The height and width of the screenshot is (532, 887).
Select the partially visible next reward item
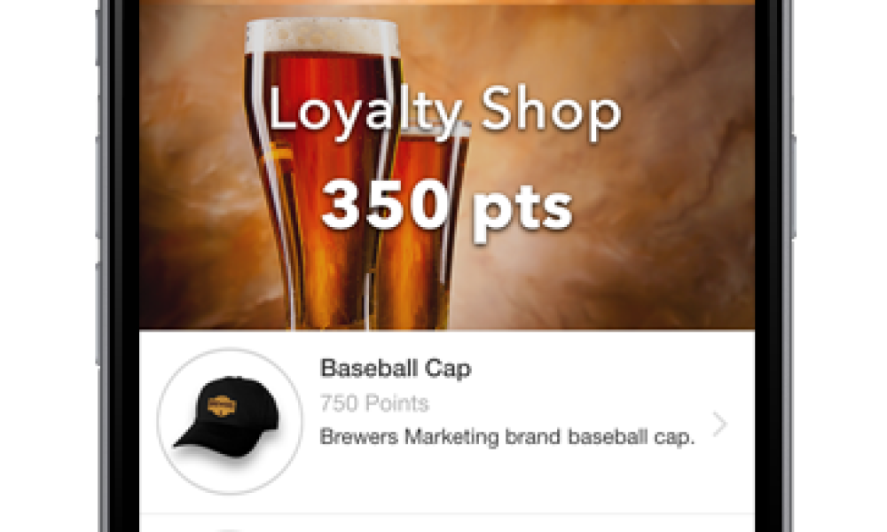[x=447, y=524]
